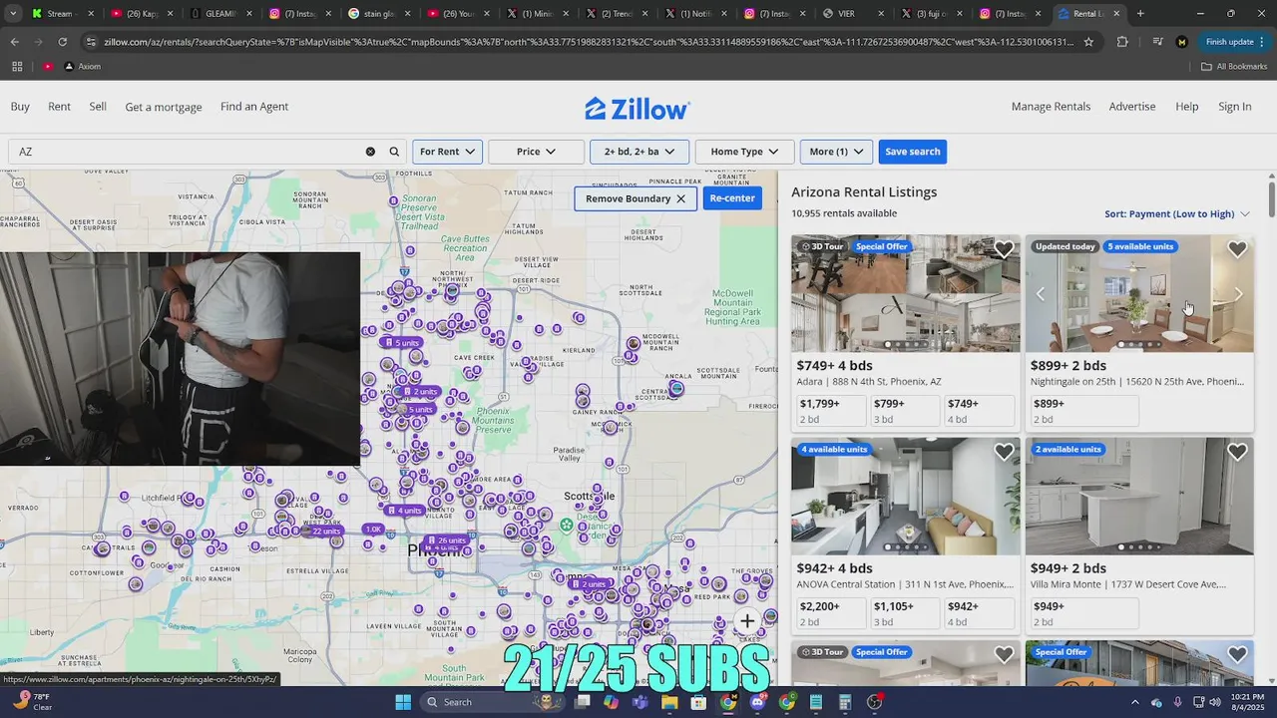This screenshot has height=718, width=1277.
Task: Click the Advertise link
Action: (1132, 106)
